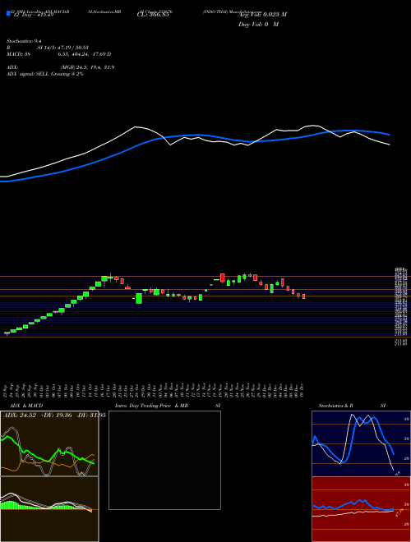Click the '(MGR) 24.5, 19.4, 31.9' values
Viewport: 411px width, 542px height.
pos(87,67)
